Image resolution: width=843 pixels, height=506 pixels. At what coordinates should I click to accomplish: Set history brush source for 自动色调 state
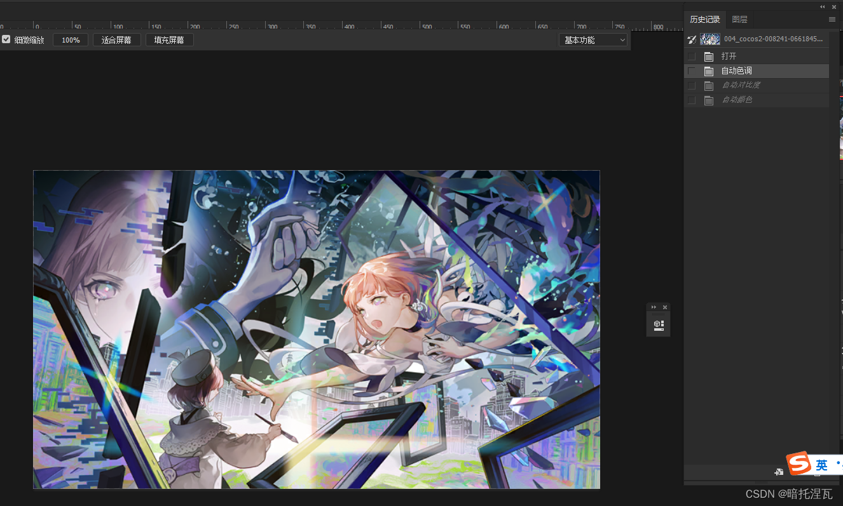pyautogui.click(x=692, y=71)
